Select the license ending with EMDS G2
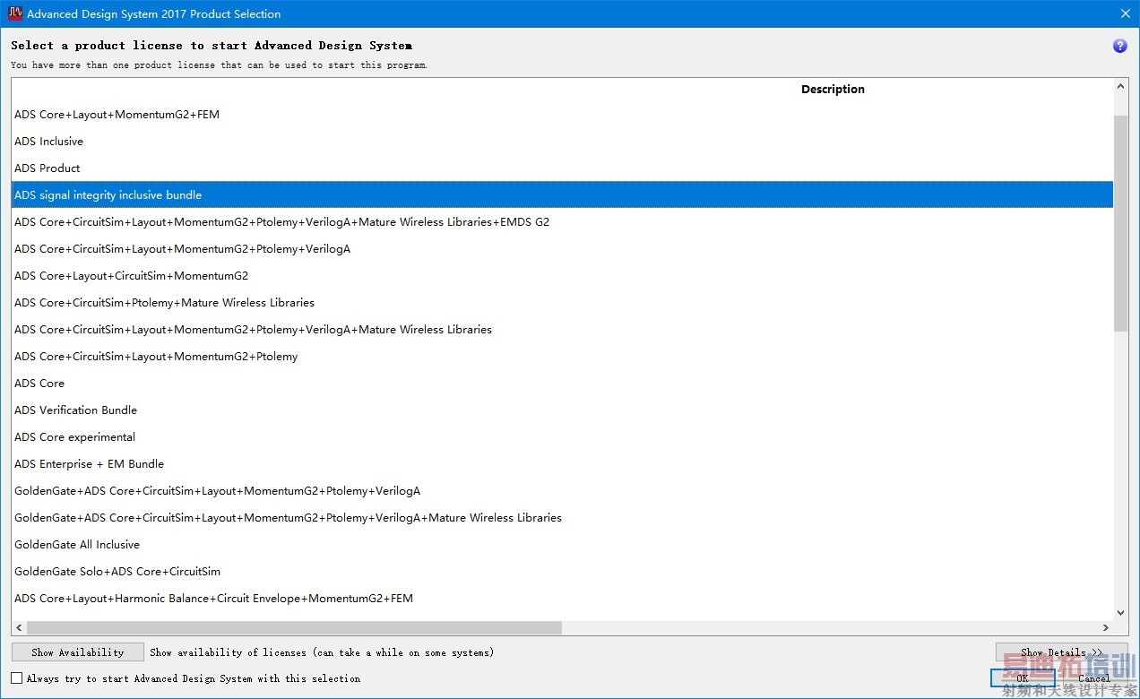1140x699 pixels. [x=562, y=221]
